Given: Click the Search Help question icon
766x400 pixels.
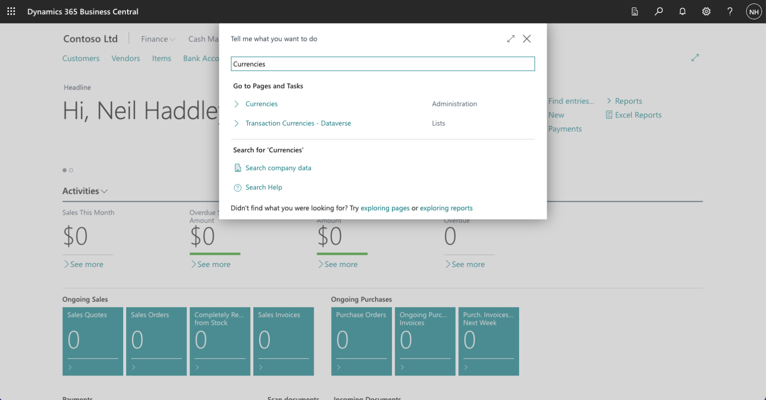Looking at the screenshot, I should [x=238, y=187].
